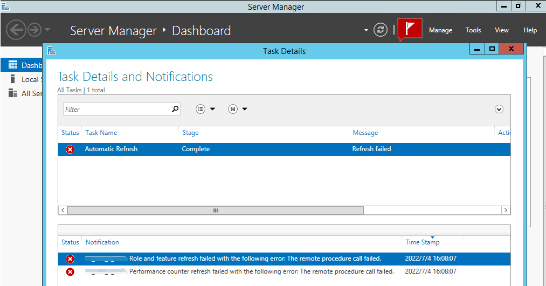
Task: Click error icon of Performance counter notification
Action: point(71,272)
